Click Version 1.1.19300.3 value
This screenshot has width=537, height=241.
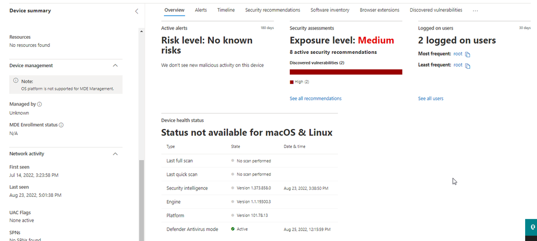tap(254, 202)
